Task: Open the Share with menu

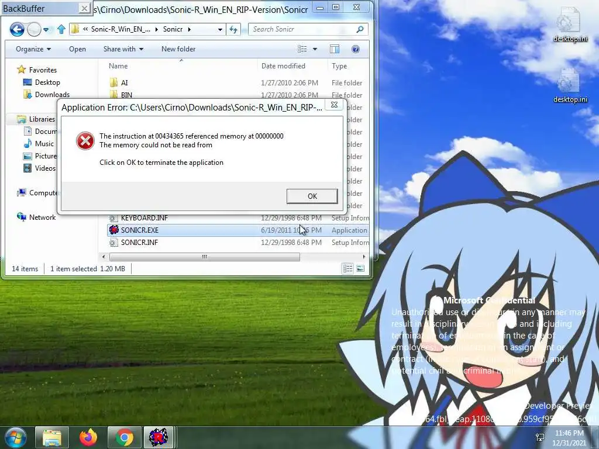Action: click(123, 49)
